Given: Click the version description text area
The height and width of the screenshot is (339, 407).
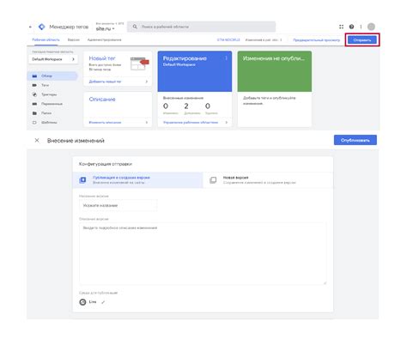Looking at the screenshot, I should point(203,253).
